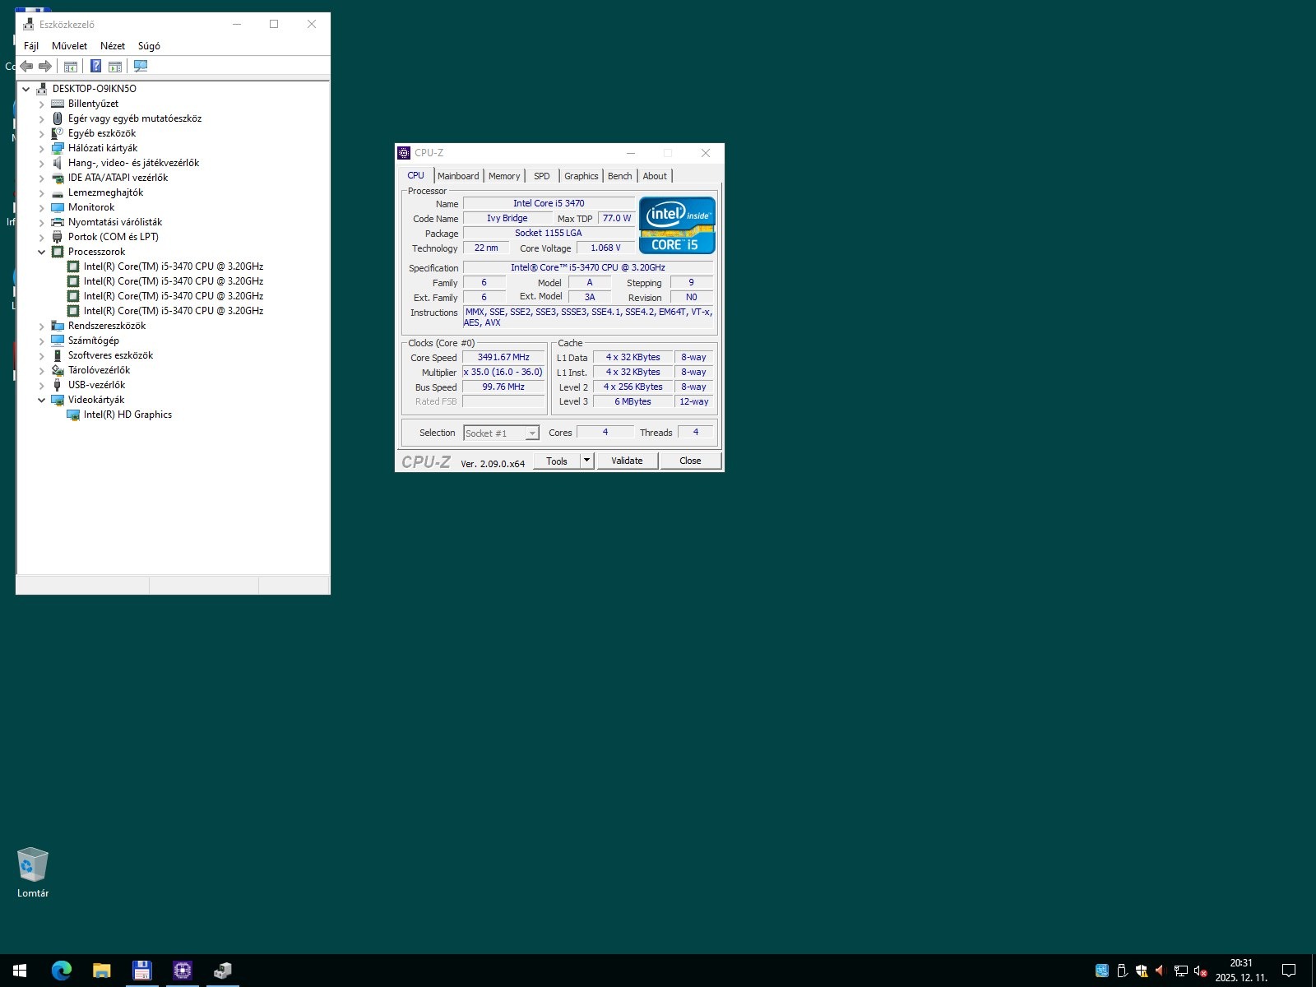The image size is (1316, 987).
Task: Expand the Hálózati kártyák category
Action: coord(42,148)
